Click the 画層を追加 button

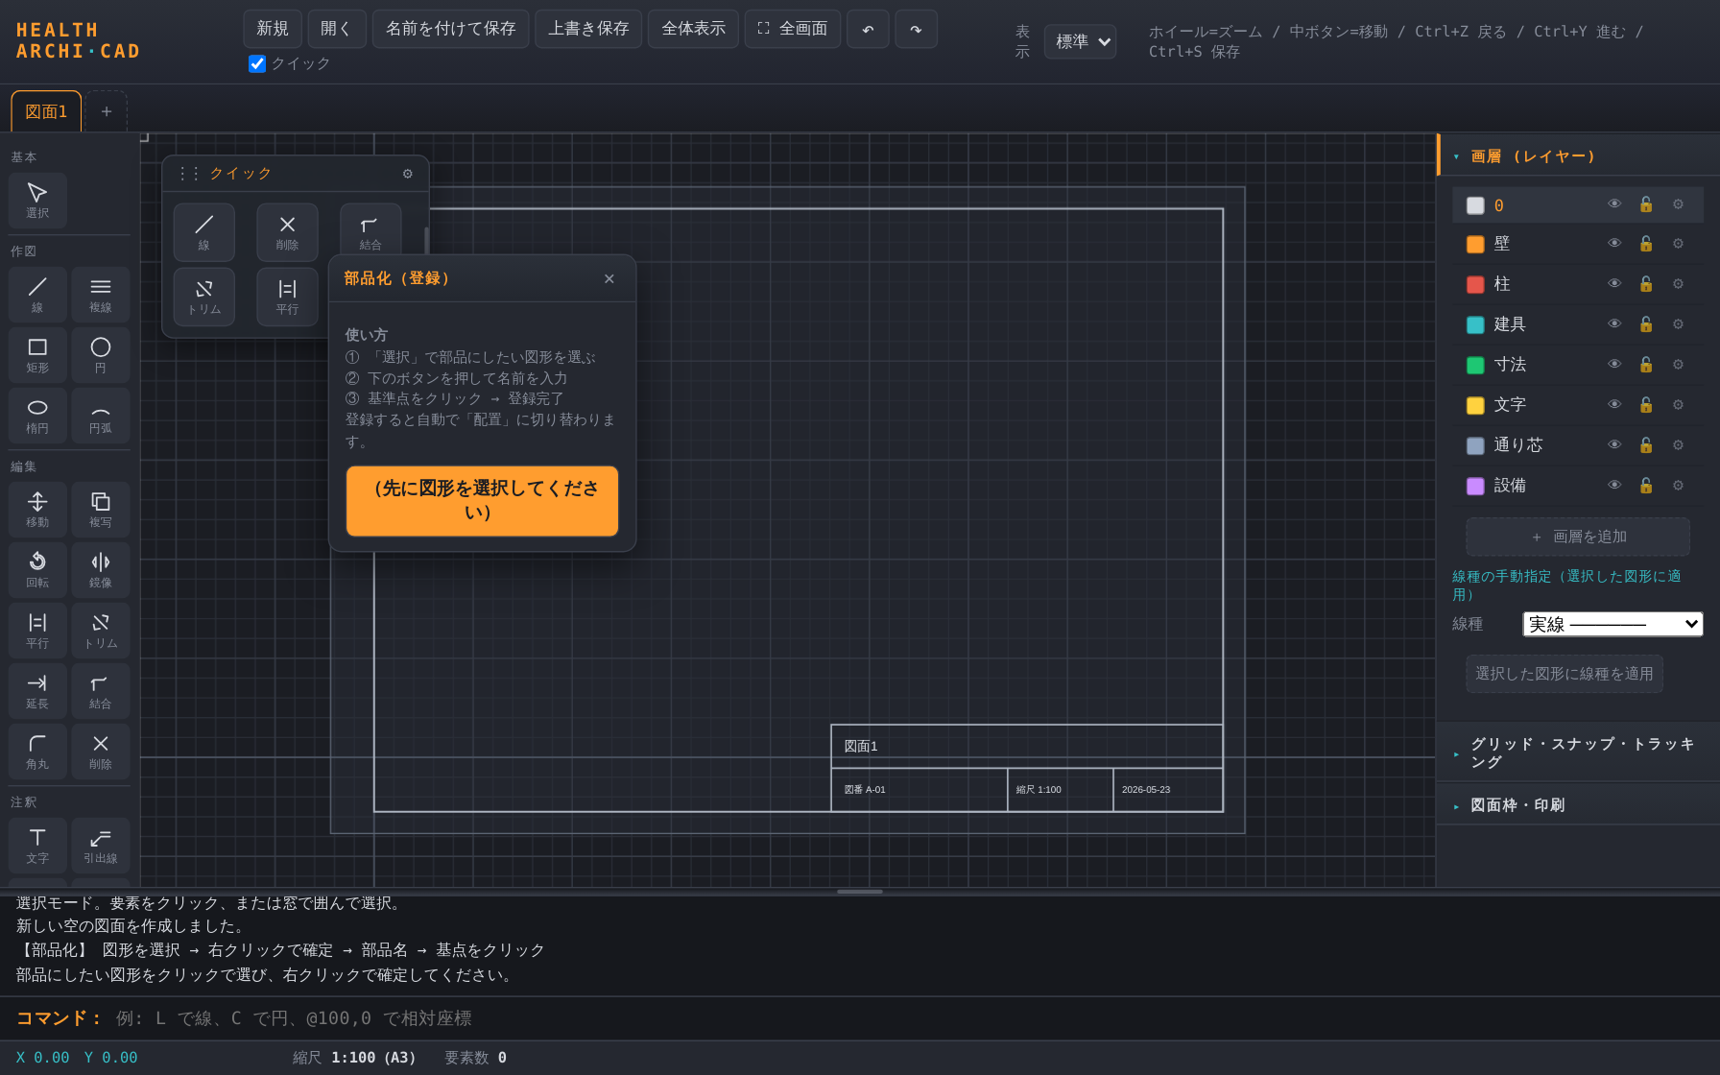1578,537
